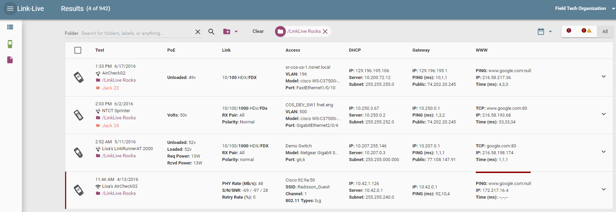The height and width of the screenshot is (212, 616).
Task: Toggle the select-all results checkbox
Action: (78, 50)
